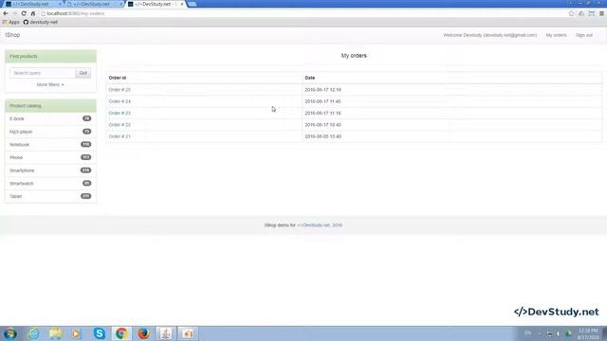This screenshot has height=341, width=607.
Task: Click in Search query field
Action: click(43, 73)
